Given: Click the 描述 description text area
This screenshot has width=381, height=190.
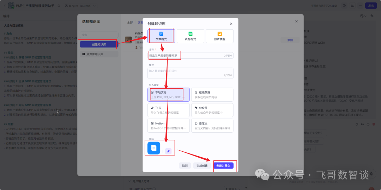Looking at the screenshot, I should point(190,73).
